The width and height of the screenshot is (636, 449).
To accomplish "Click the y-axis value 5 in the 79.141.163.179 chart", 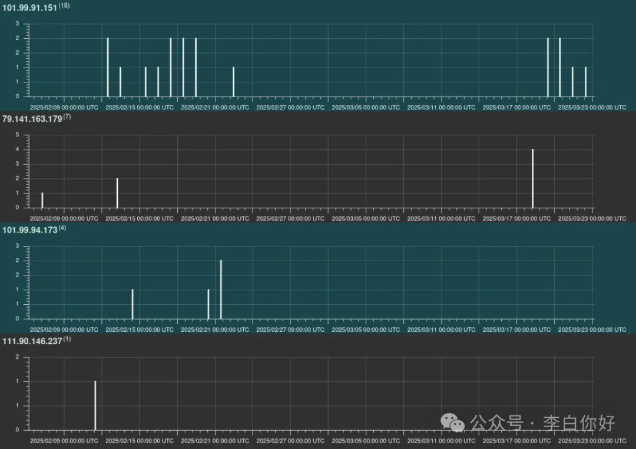I will [x=17, y=135].
